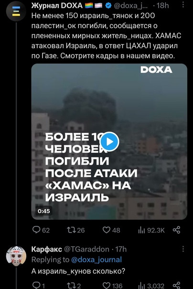Play the DOXA video

point(110,142)
